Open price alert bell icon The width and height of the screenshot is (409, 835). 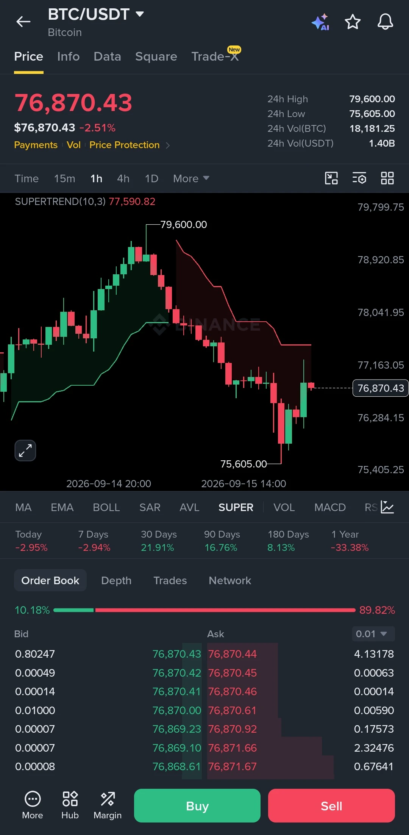coord(385,22)
